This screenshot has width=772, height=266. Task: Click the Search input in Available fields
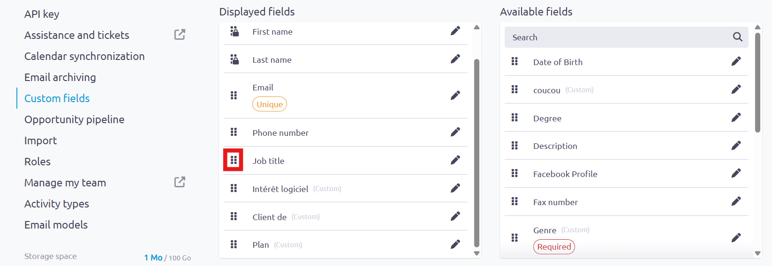tap(619, 37)
